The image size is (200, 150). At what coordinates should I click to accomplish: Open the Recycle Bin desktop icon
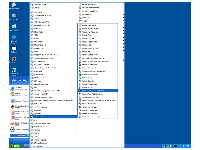(x=14, y=27)
